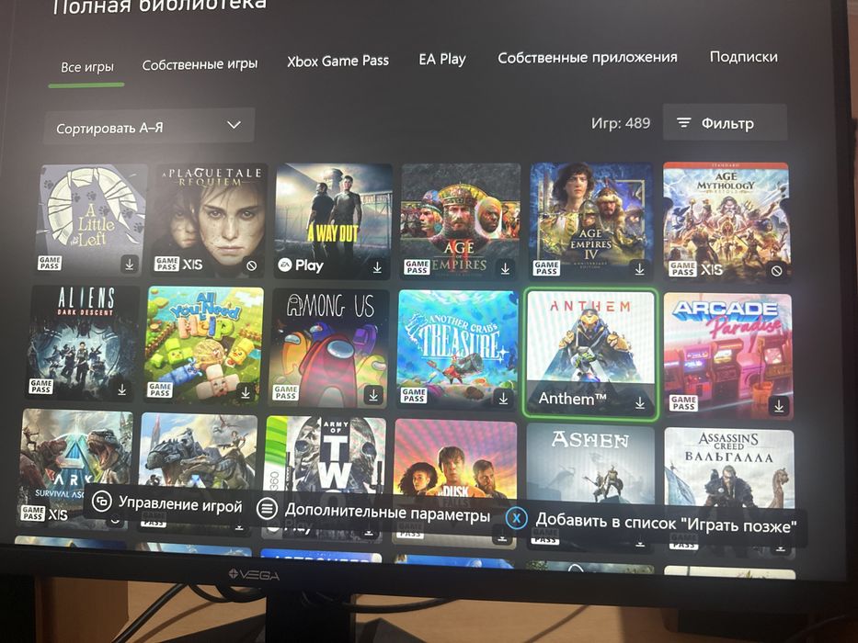The width and height of the screenshot is (858, 643).
Task: Open the Among Us game tile
Action: coord(329,348)
